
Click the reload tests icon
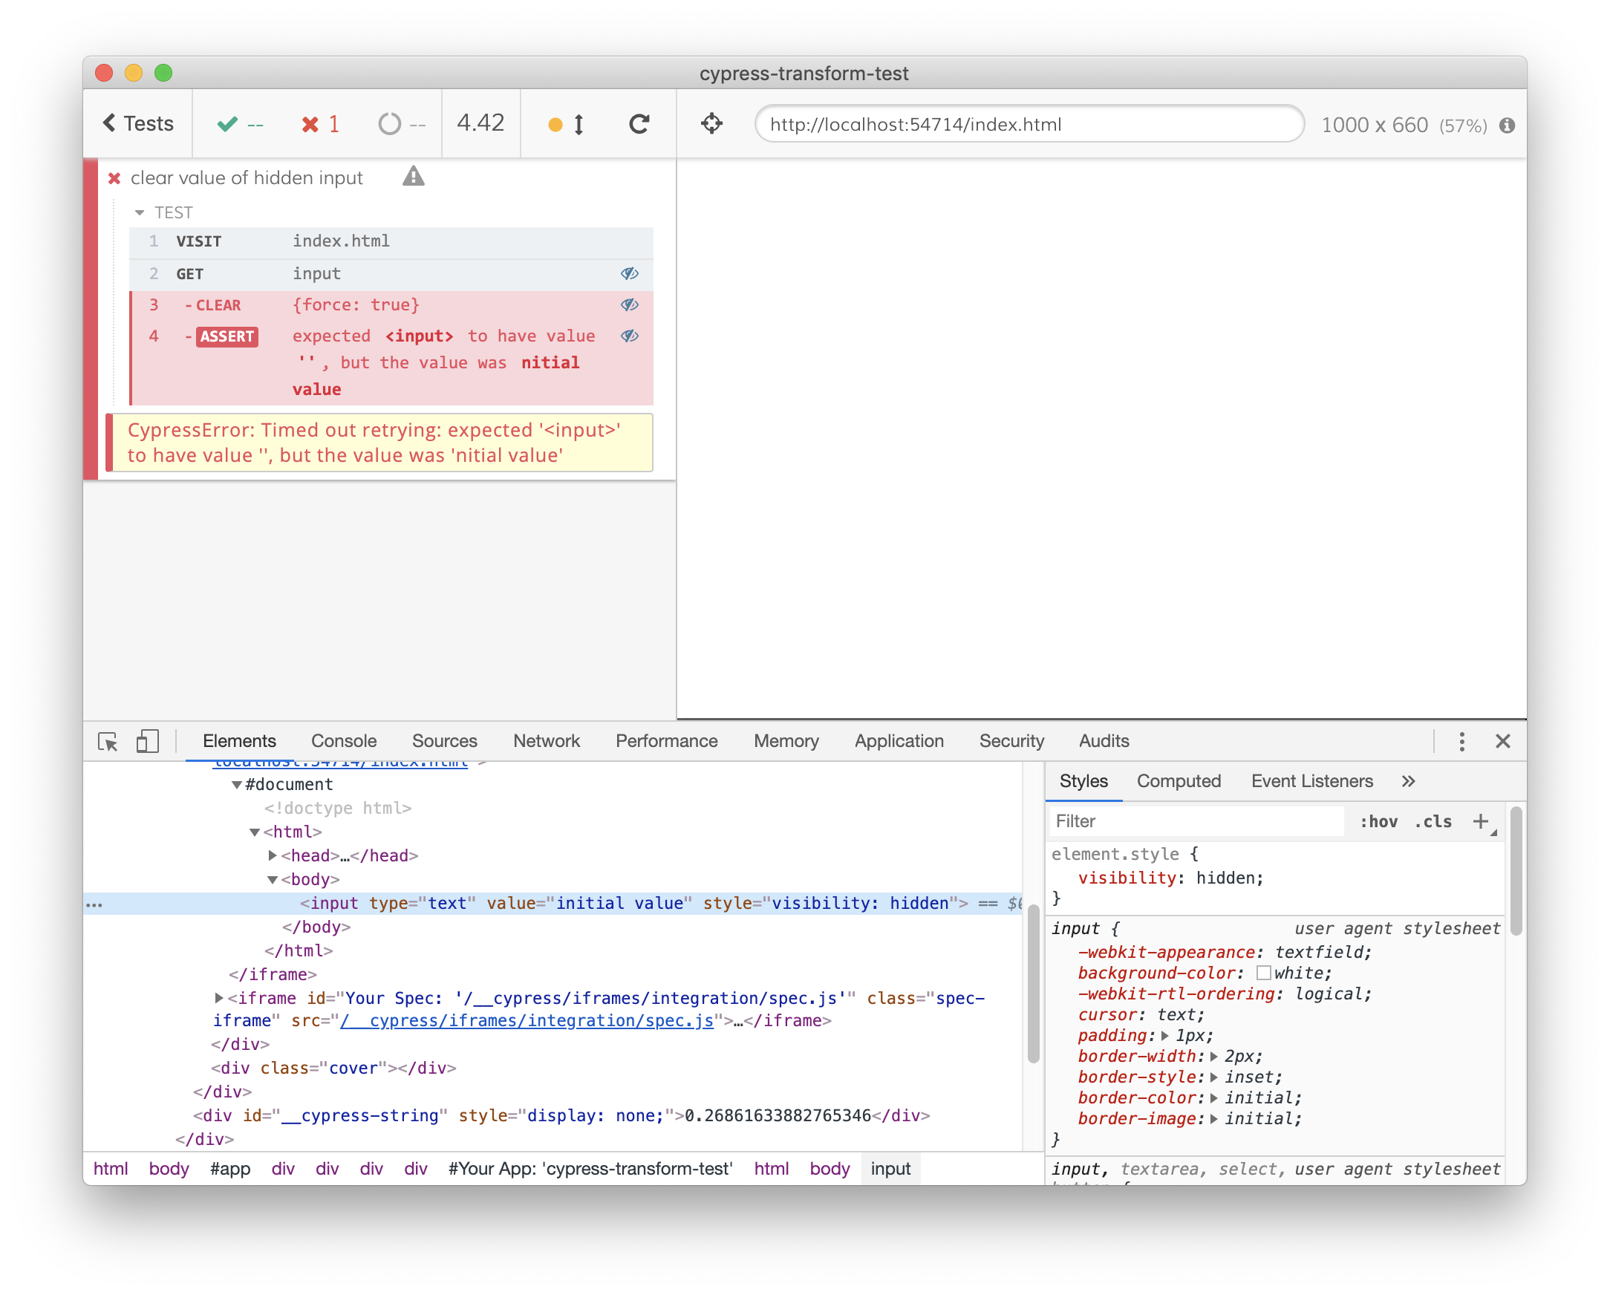pyautogui.click(x=639, y=124)
